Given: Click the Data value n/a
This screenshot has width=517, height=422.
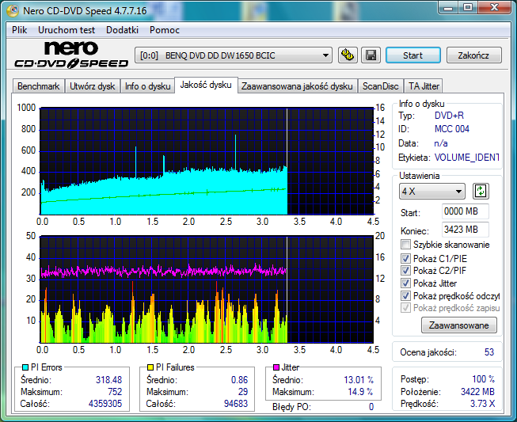Looking at the screenshot, I should click(441, 143).
